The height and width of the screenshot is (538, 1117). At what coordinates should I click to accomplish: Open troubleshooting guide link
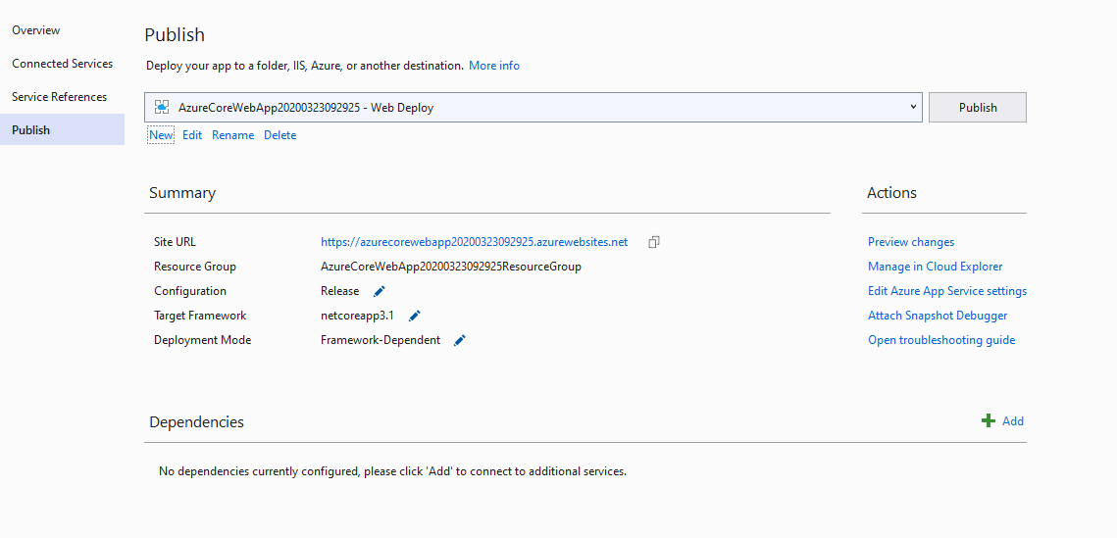(941, 340)
